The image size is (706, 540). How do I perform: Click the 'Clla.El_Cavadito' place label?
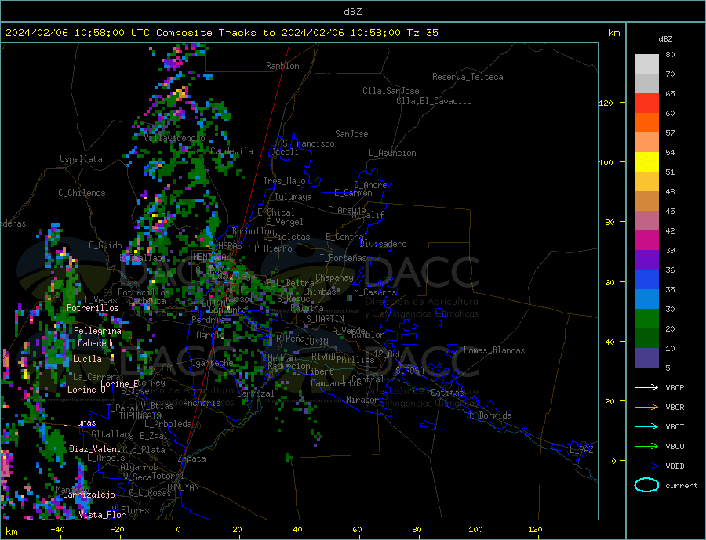[434, 101]
